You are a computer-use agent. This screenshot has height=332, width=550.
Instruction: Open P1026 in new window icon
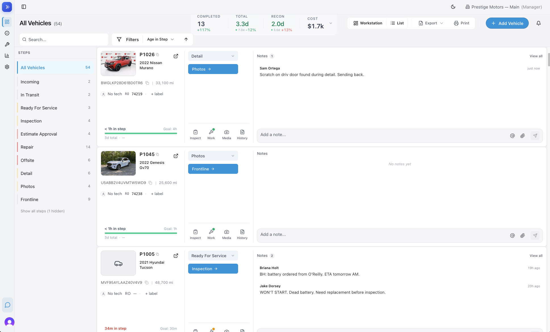(x=176, y=56)
